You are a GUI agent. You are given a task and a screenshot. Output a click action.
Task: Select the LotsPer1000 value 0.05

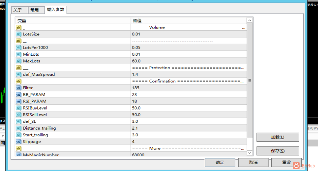coord(136,47)
